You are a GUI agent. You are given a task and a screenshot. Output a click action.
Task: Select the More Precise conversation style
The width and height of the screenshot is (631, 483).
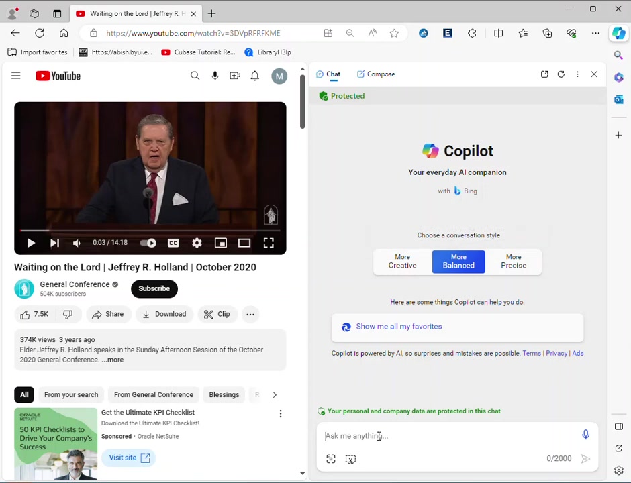(514, 261)
